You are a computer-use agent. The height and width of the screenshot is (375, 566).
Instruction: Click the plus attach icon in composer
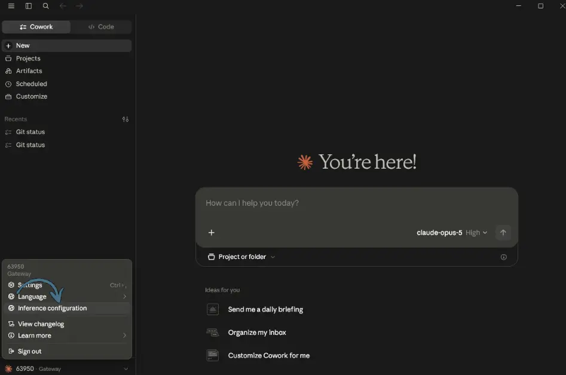point(212,233)
